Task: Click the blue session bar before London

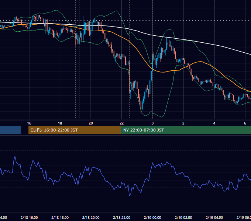Action: point(10,130)
